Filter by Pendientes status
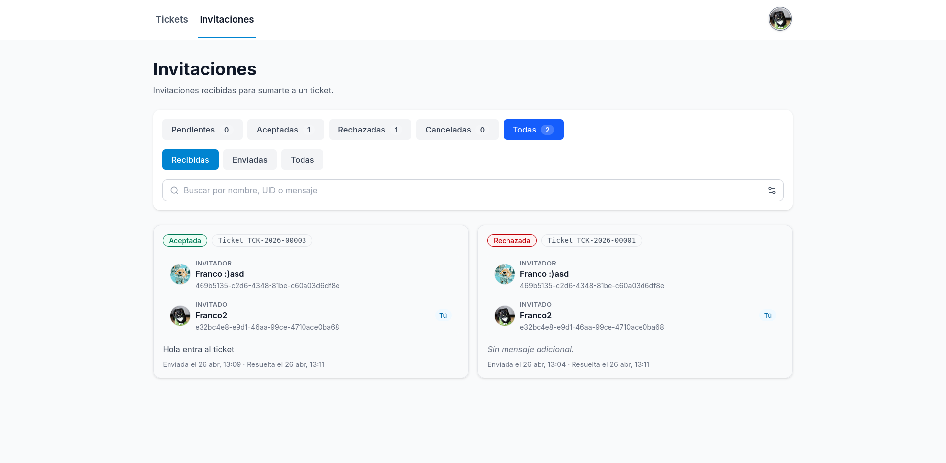 [202, 130]
